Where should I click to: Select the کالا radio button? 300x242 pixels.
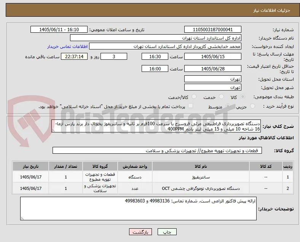point(243,97)
